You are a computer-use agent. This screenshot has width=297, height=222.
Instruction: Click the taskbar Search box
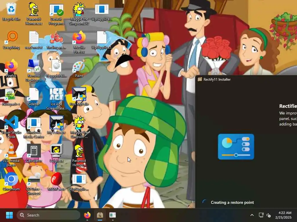click(48, 215)
